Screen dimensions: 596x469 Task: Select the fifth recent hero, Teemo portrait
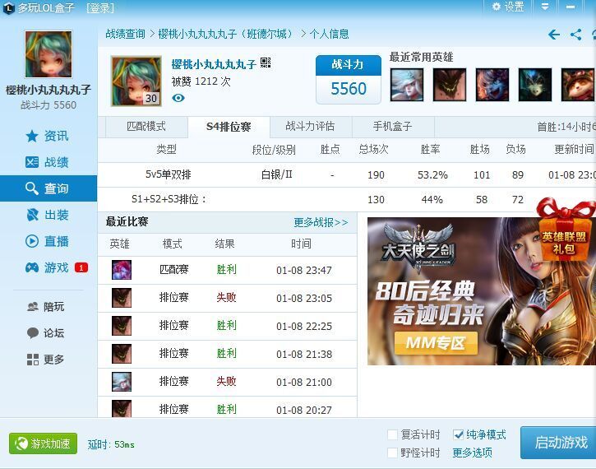577,85
